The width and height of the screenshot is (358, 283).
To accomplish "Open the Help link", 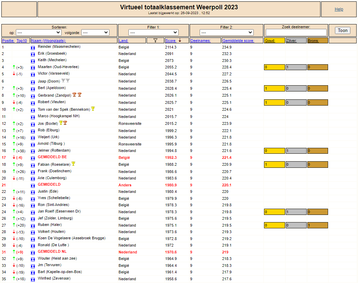I will [x=339, y=9].
